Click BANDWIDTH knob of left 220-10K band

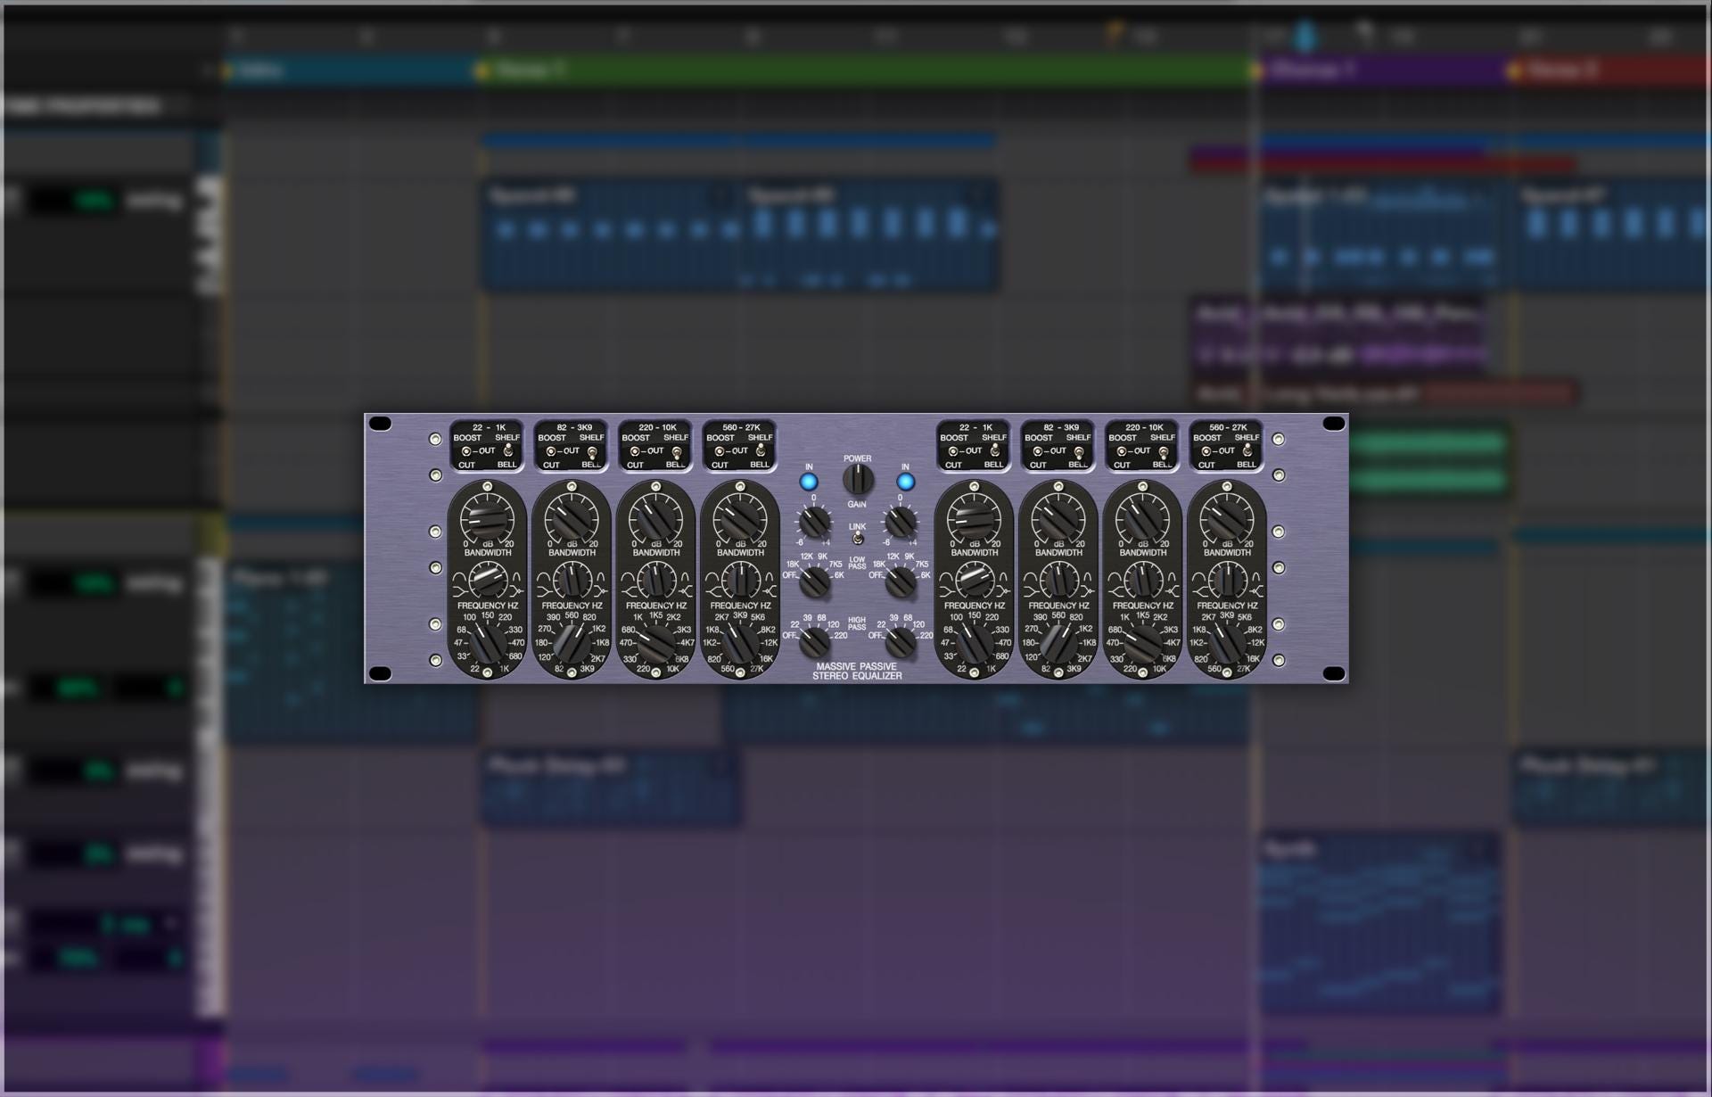[x=655, y=581]
